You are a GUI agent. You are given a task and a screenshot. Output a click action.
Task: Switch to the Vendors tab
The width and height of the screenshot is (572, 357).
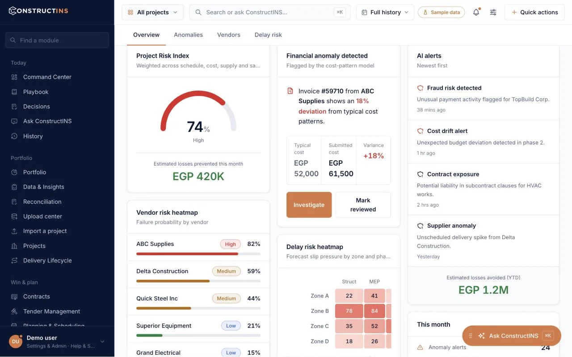pyautogui.click(x=229, y=35)
